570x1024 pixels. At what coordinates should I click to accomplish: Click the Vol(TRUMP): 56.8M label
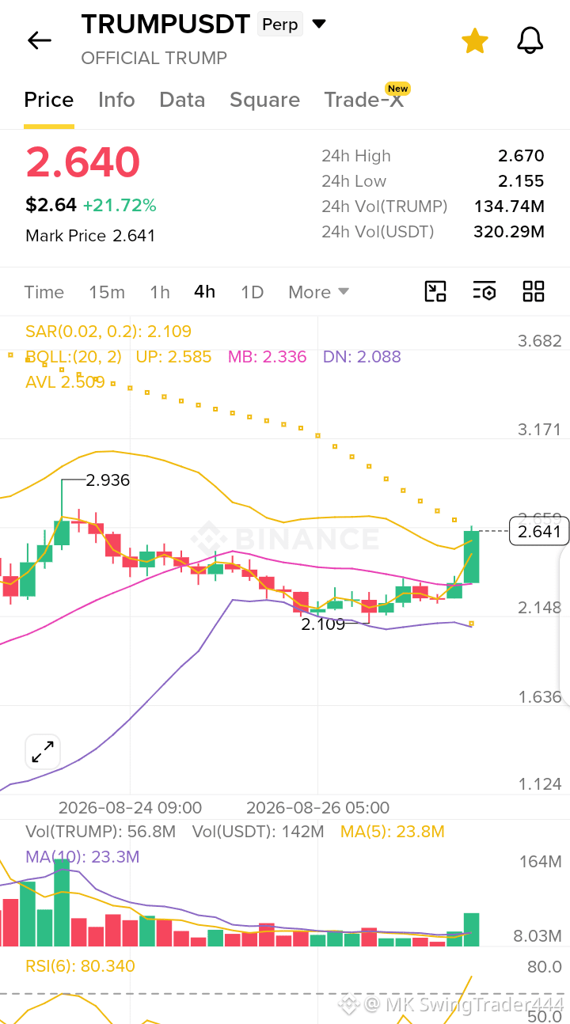[x=101, y=832]
